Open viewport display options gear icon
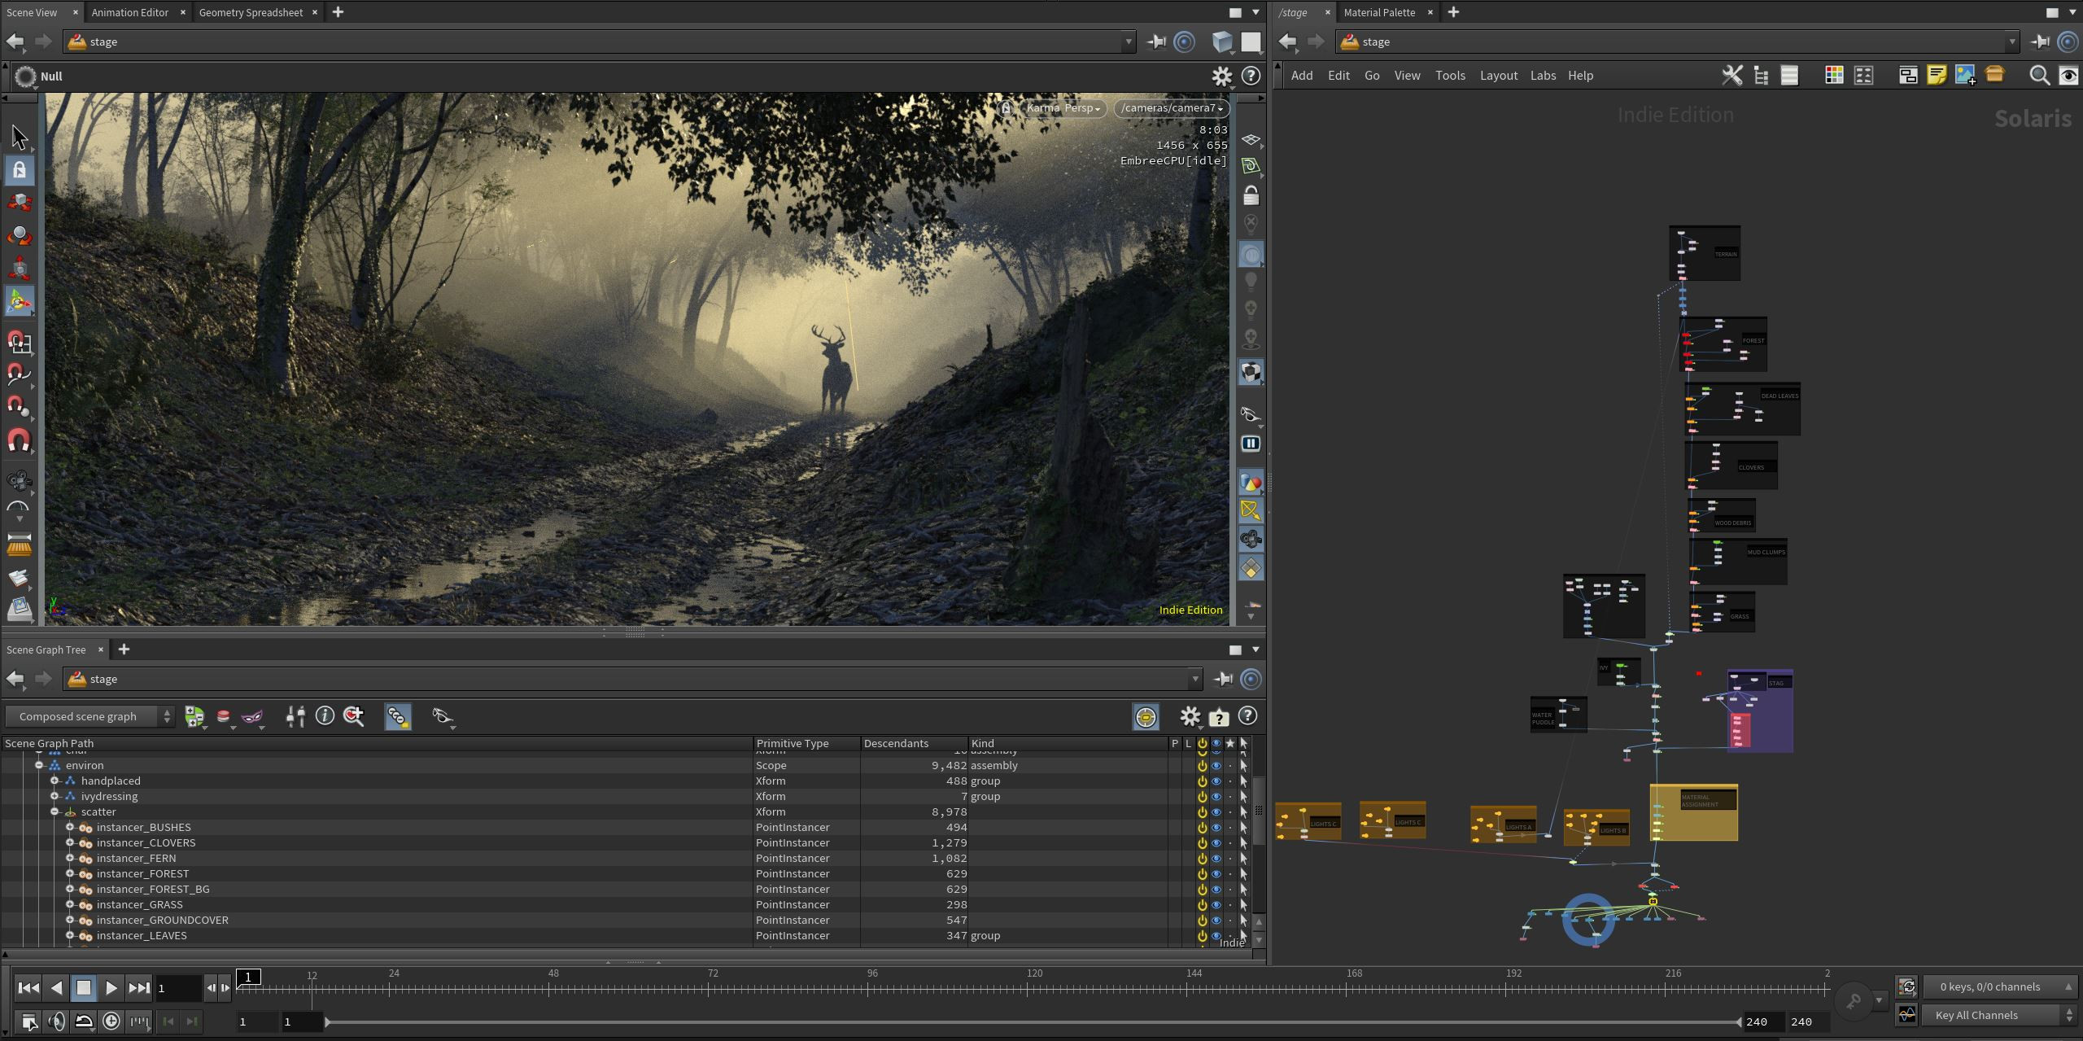The width and height of the screenshot is (2083, 1041). [1221, 76]
